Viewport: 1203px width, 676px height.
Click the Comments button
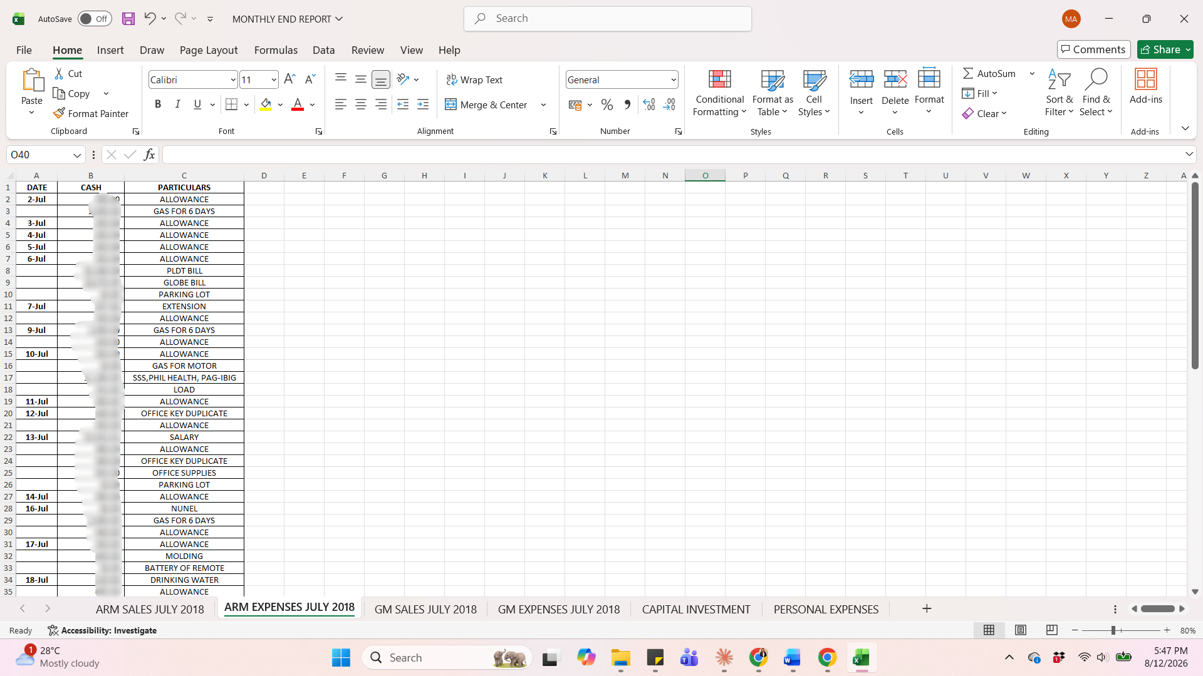(x=1093, y=49)
